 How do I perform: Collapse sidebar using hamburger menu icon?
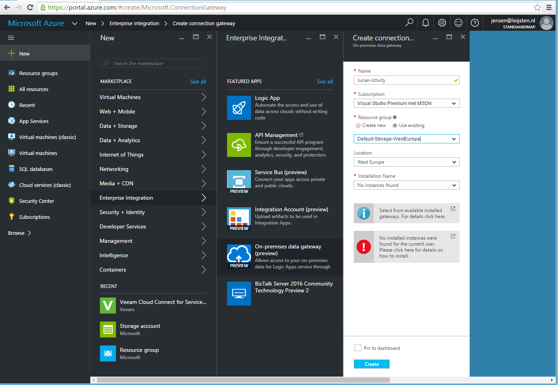coord(11,38)
